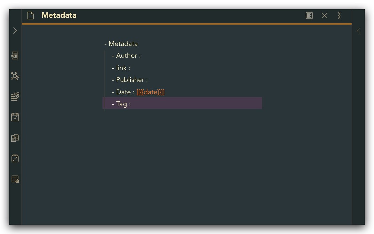This screenshot has height=234, width=374.
Task: Expand the right sidebar chevron
Action: coord(358,31)
